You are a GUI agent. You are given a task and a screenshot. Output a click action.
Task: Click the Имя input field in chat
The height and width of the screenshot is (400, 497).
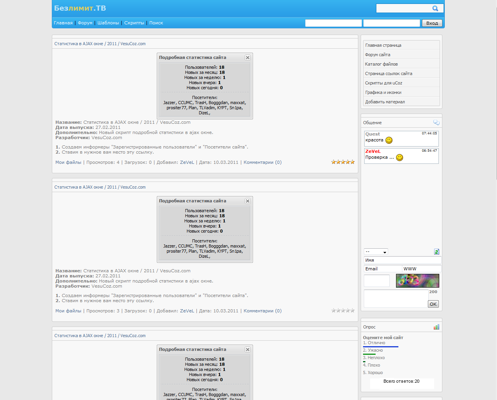click(402, 260)
